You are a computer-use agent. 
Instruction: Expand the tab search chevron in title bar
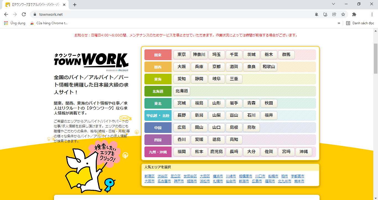pyautogui.click(x=333, y=4)
